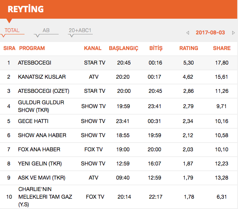Select the TOTAL ratings tab
The width and height of the screenshot is (238, 209).
12,31
